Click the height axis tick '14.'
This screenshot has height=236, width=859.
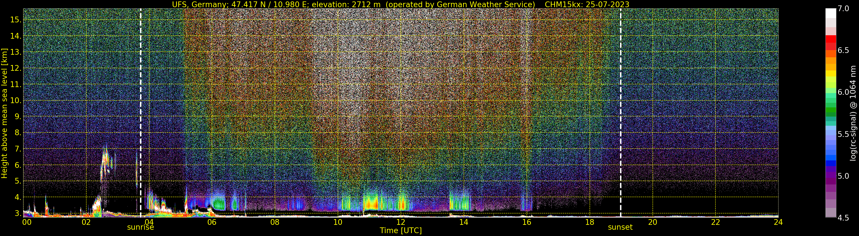pos(16,36)
